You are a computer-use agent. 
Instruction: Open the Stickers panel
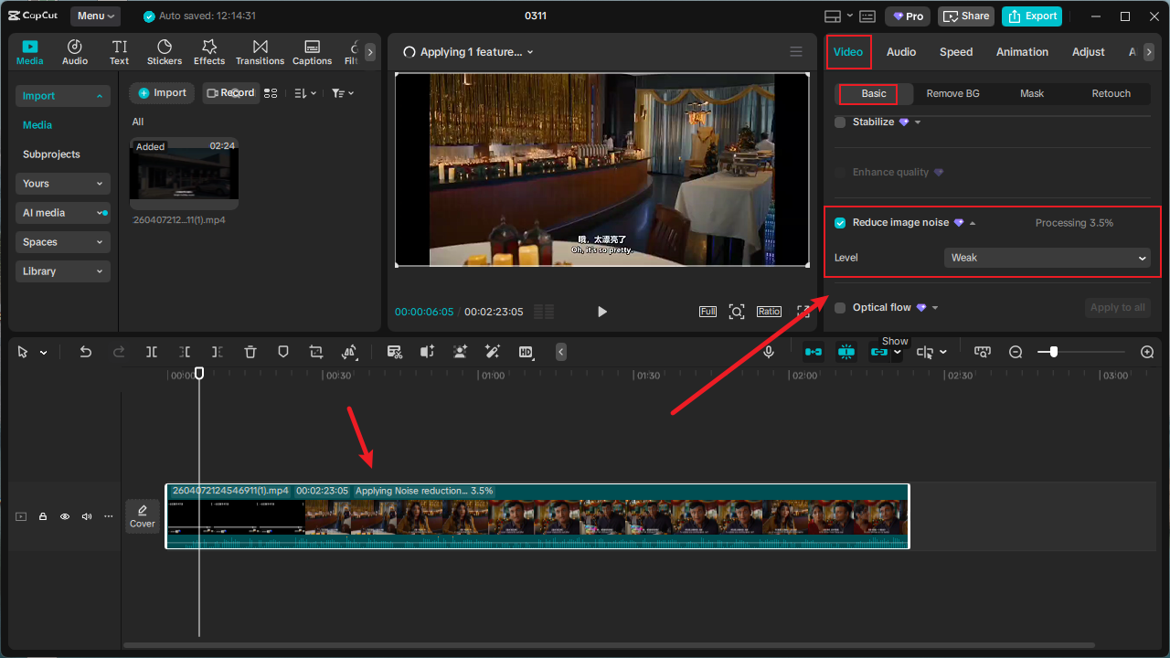[x=164, y=51]
